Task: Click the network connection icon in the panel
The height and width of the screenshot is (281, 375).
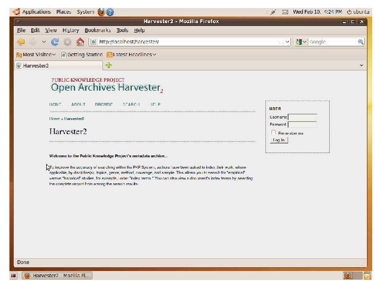Action: 273,12
